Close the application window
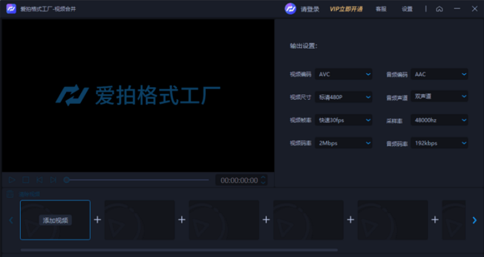 [475, 8]
